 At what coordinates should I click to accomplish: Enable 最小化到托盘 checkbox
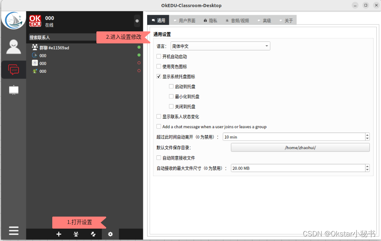pos(171,96)
